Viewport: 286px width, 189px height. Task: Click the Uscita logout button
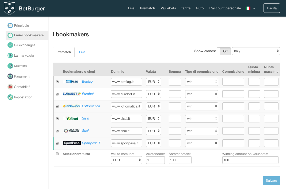pyautogui.click(x=272, y=8)
